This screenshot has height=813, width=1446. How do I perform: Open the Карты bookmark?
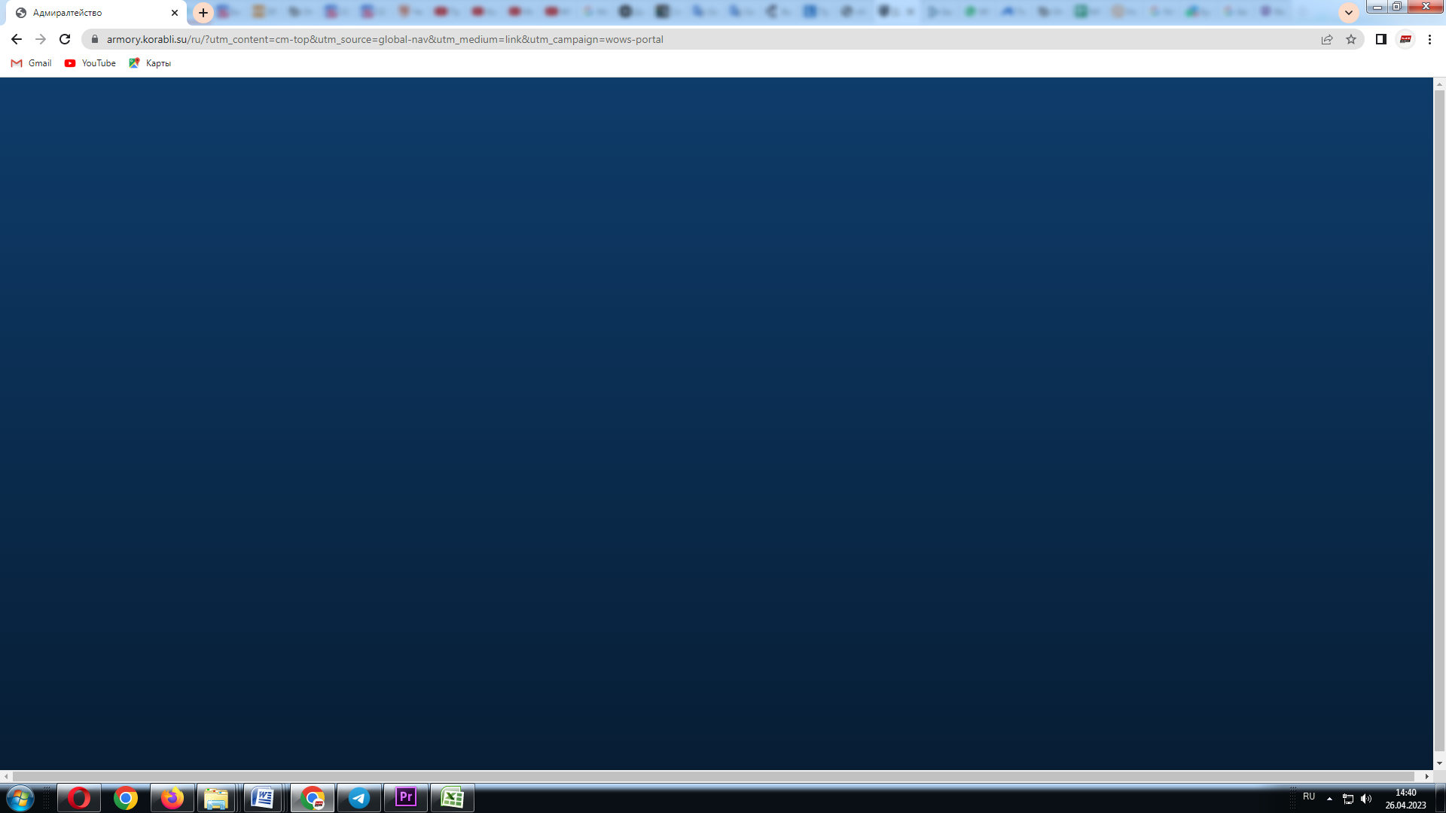pyautogui.click(x=150, y=63)
